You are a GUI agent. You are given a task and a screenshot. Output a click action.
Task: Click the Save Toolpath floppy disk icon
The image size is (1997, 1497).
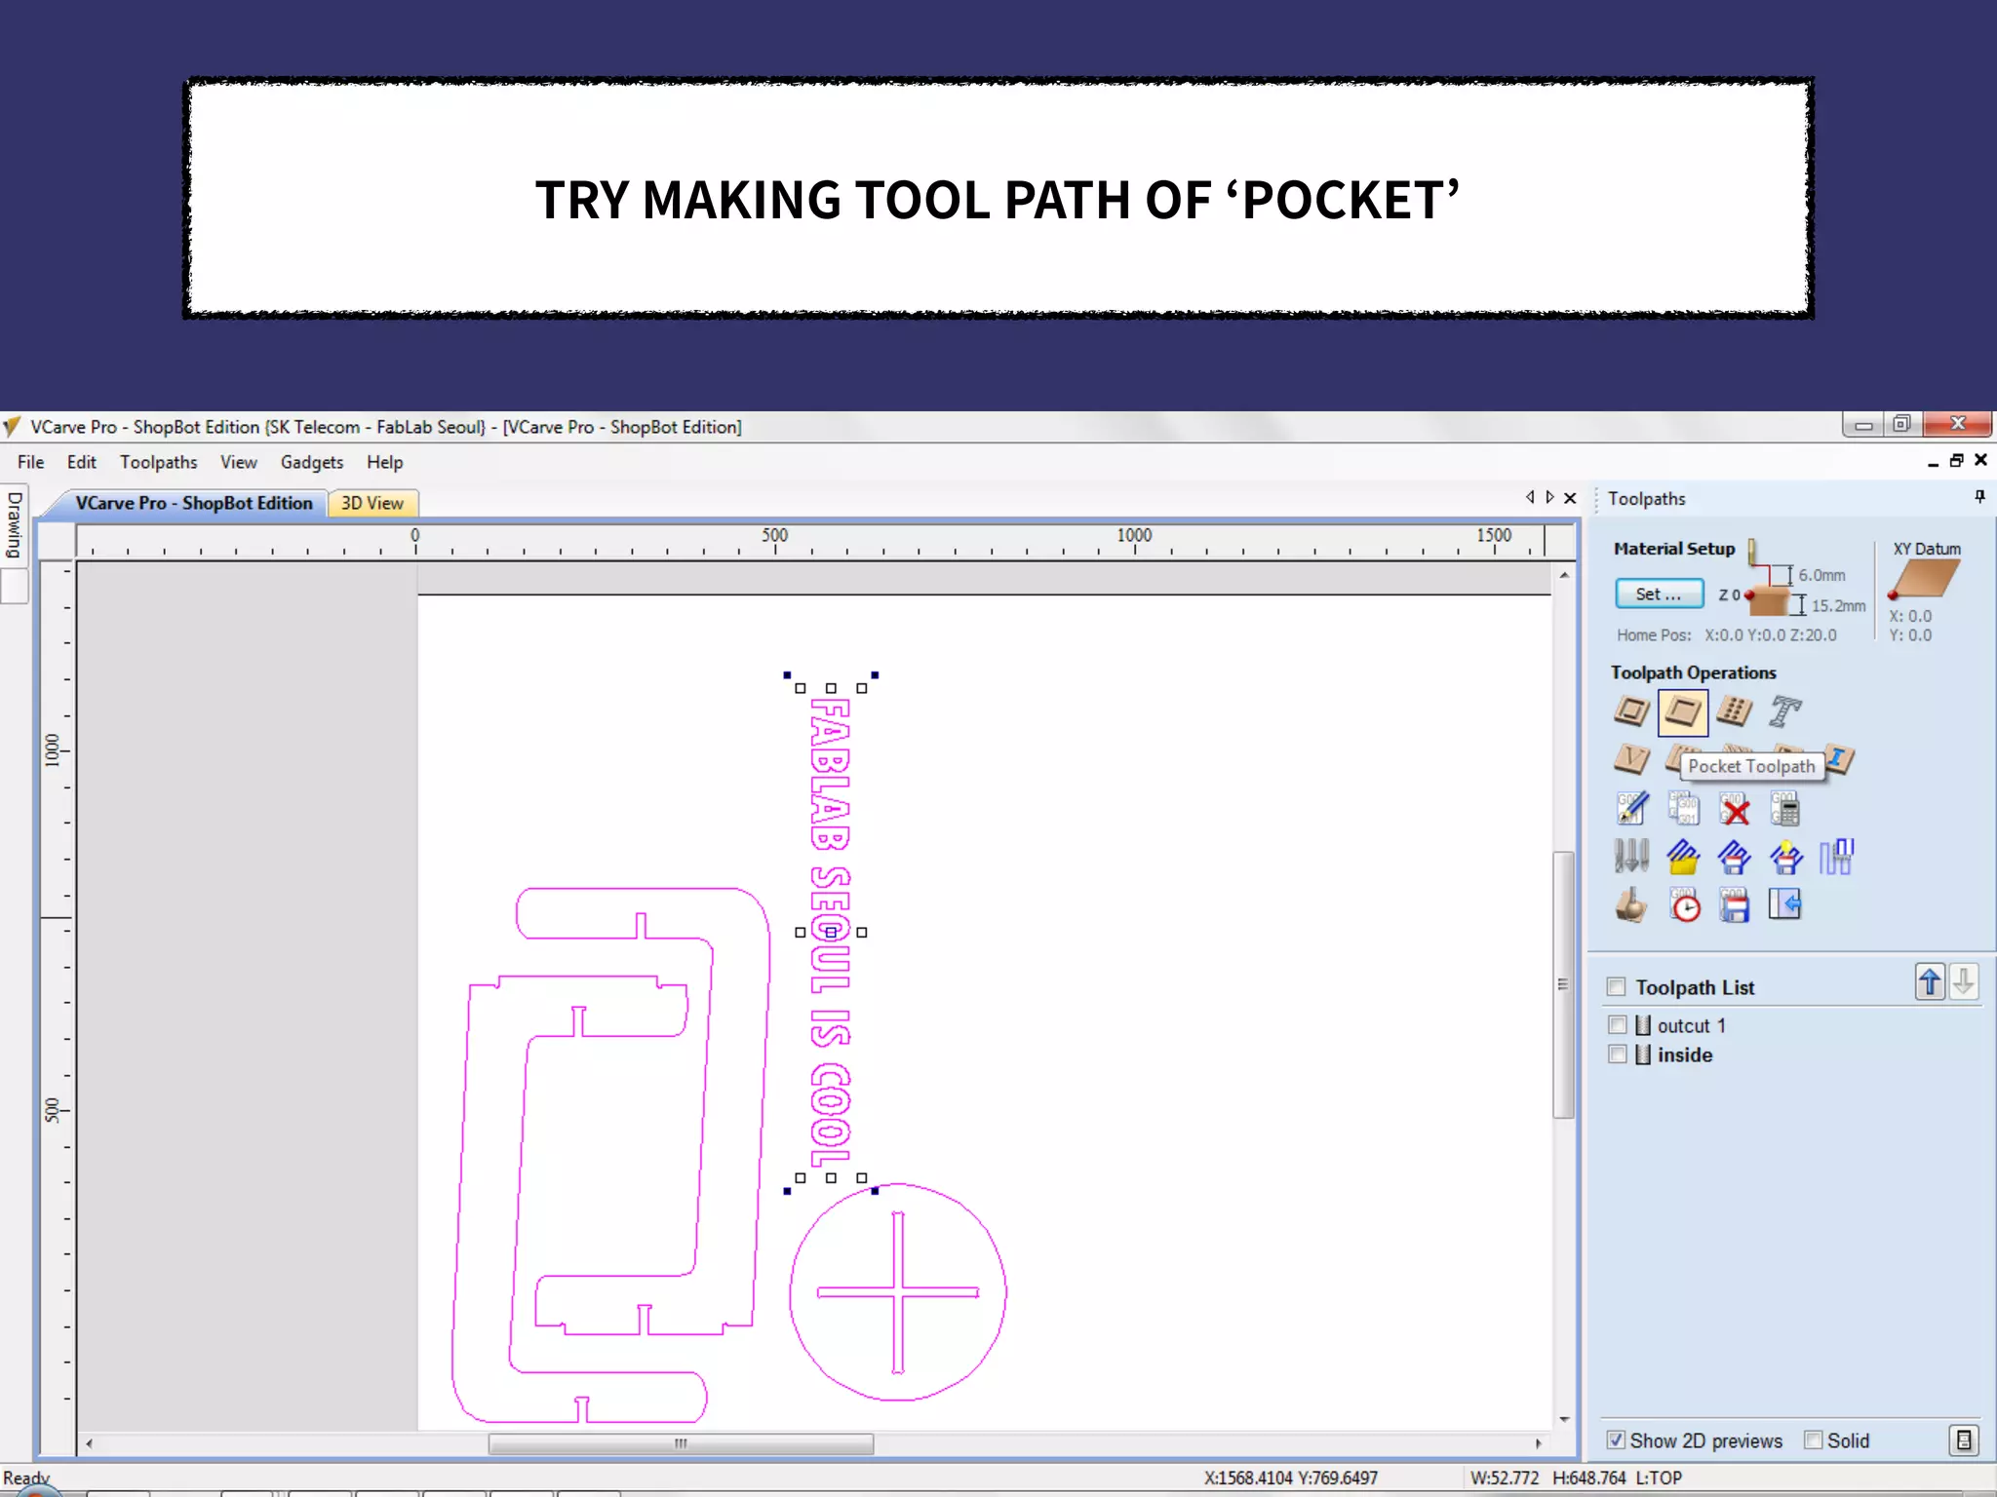point(1735,905)
